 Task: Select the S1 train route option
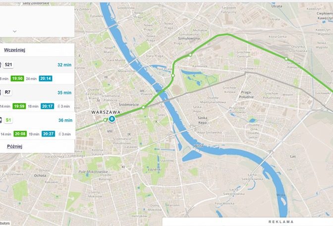pos(37,120)
